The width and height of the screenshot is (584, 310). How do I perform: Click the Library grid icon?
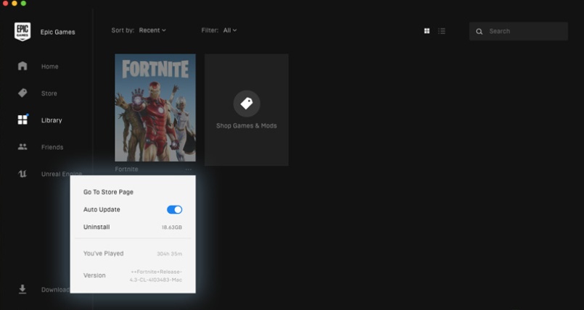22,120
